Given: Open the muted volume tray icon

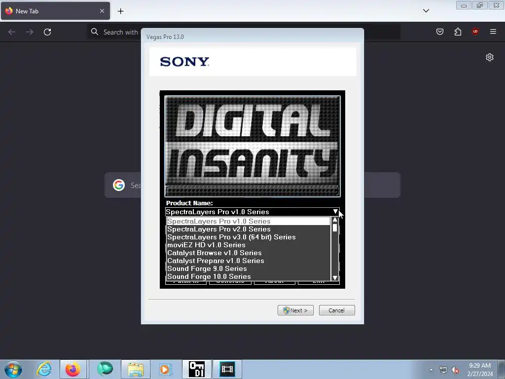Looking at the screenshot, I should 455,370.
